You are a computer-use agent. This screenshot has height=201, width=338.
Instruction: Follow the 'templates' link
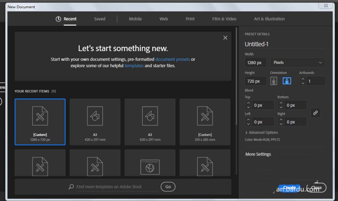coord(134,66)
